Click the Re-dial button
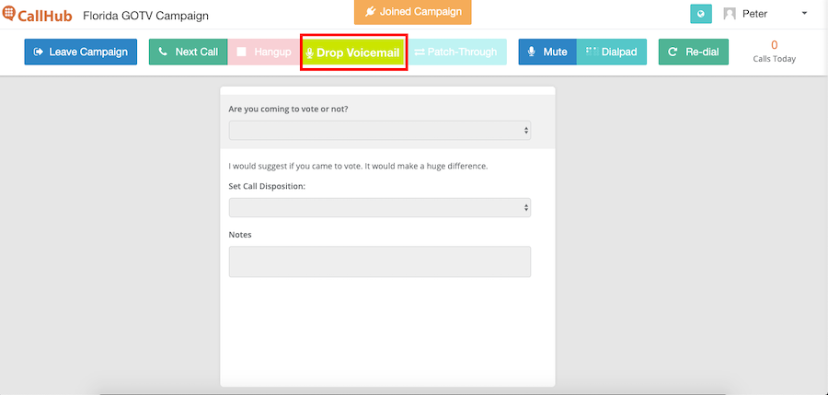Image resolution: width=828 pixels, height=395 pixels. click(694, 52)
